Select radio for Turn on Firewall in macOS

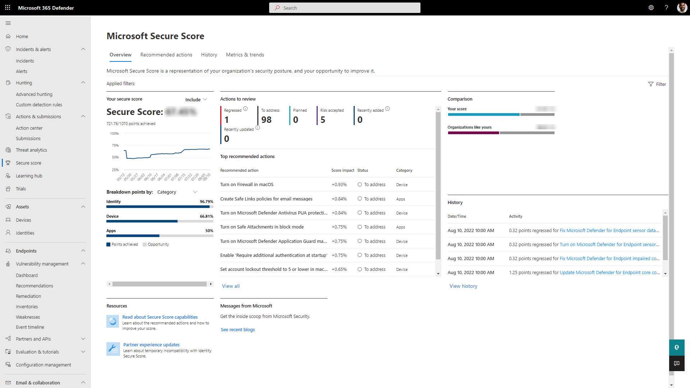tap(359, 185)
